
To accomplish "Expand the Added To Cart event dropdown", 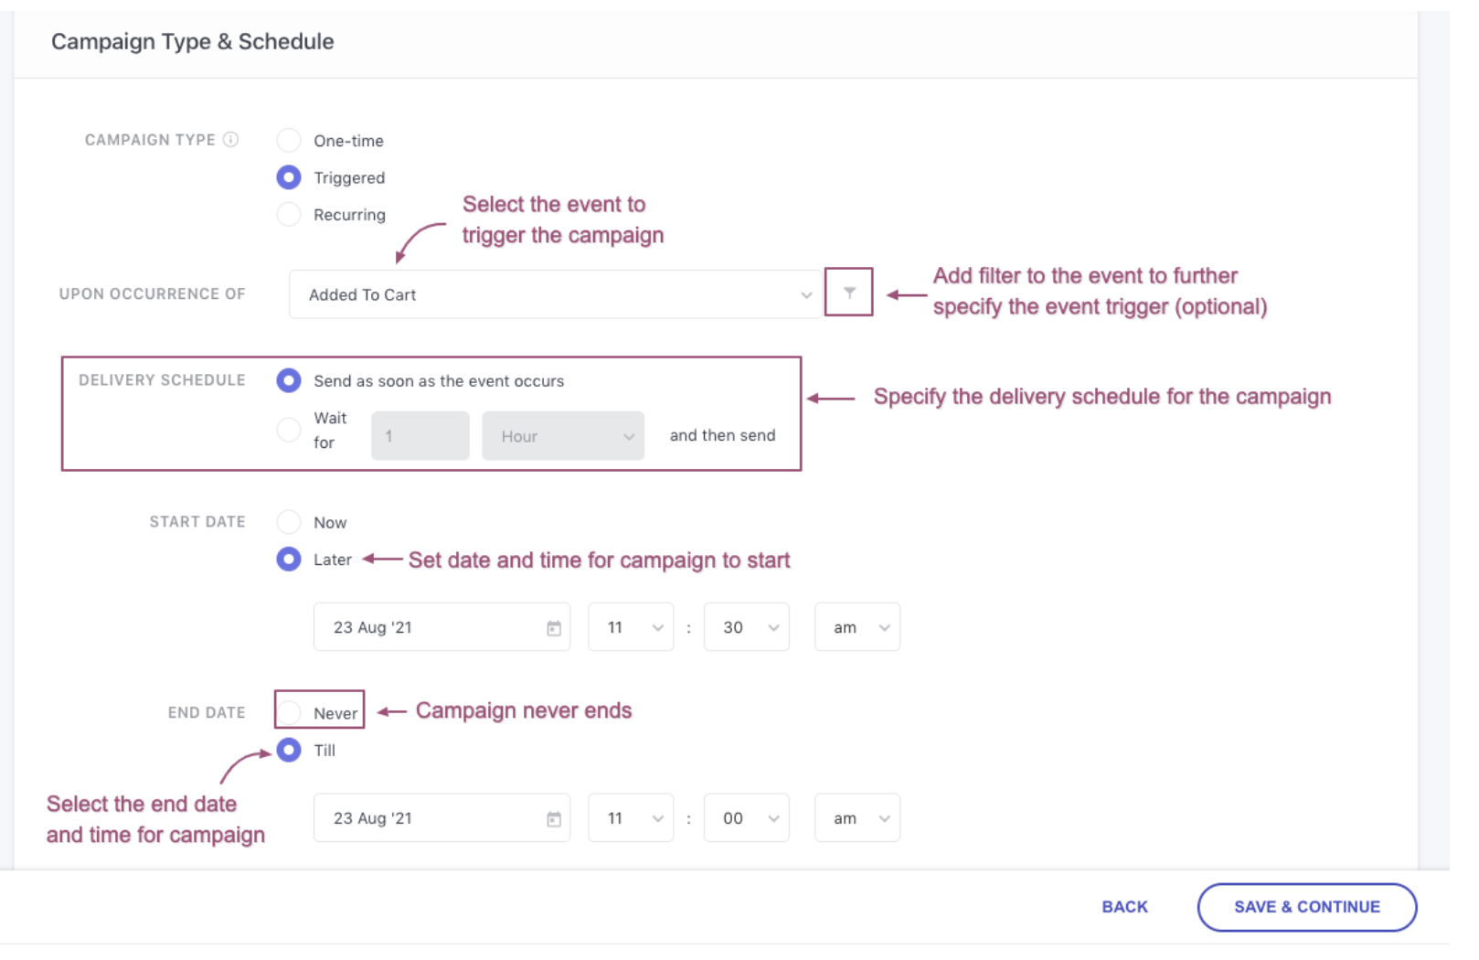I will pos(554,294).
